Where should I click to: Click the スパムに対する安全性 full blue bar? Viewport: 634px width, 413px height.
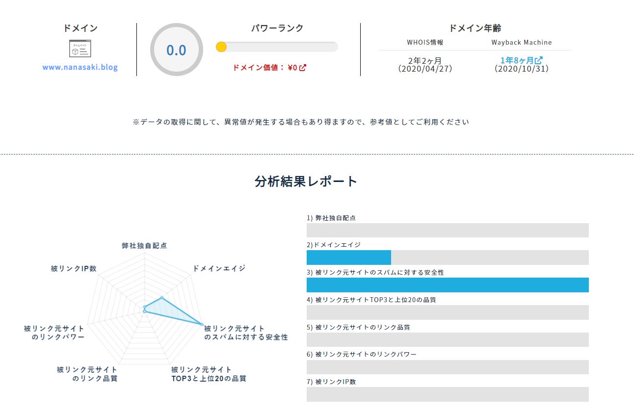pyautogui.click(x=448, y=285)
